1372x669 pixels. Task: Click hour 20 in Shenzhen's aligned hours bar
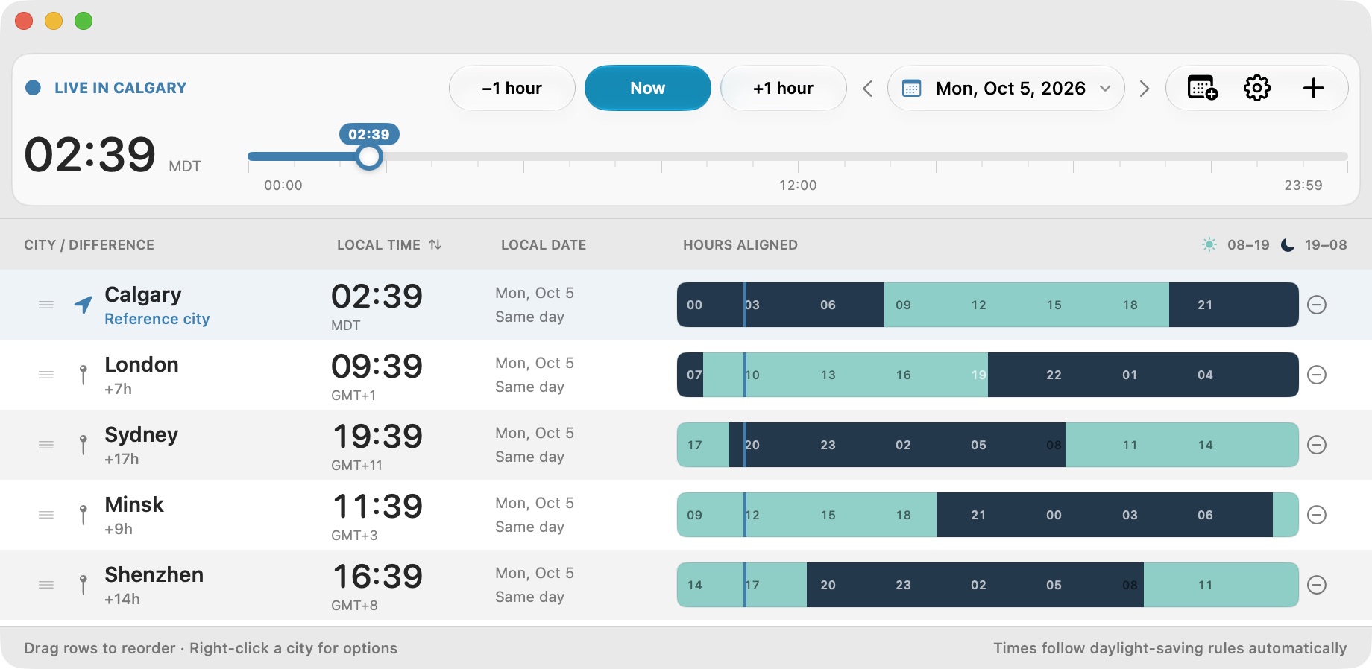tap(828, 585)
